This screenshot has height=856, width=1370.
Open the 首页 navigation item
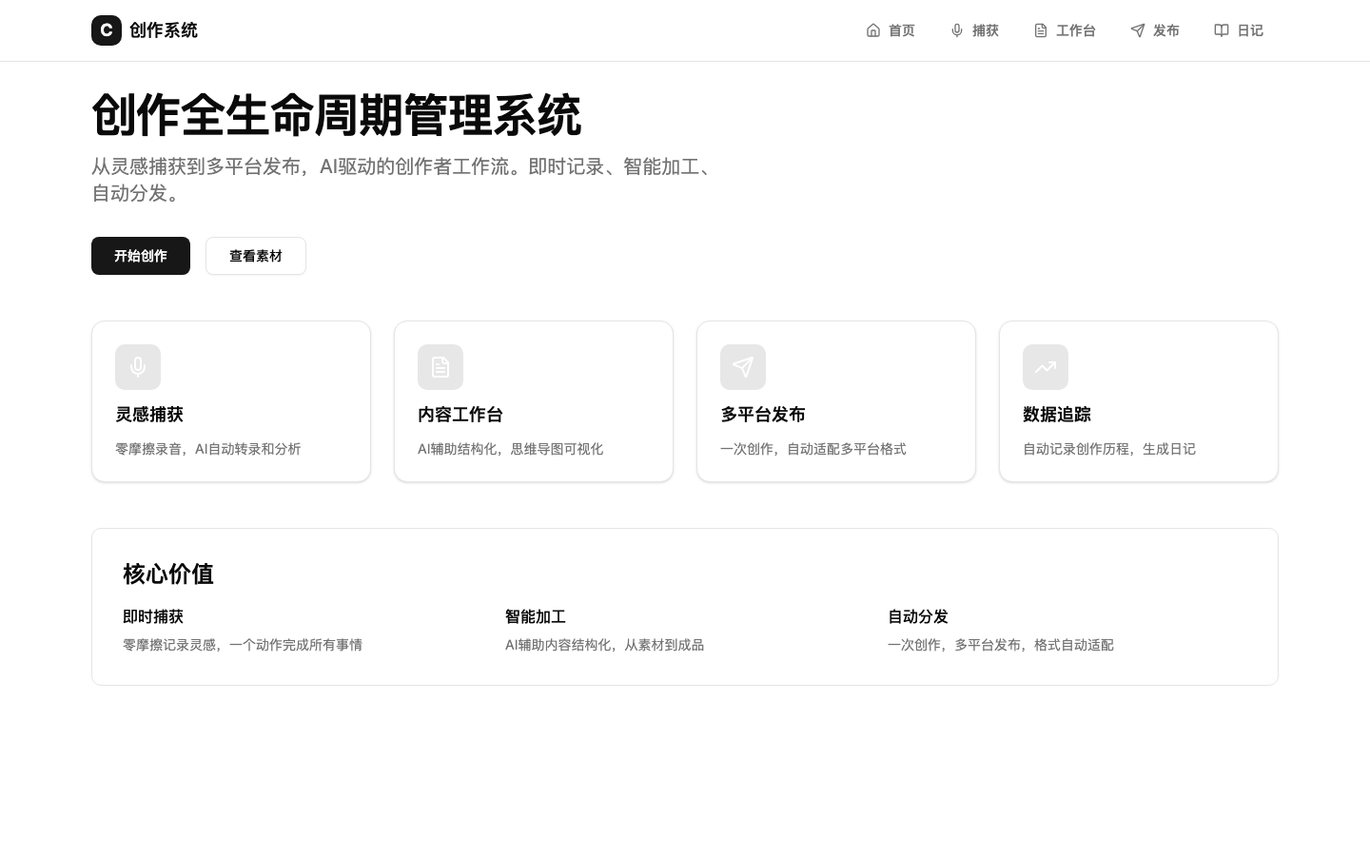tap(901, 30)
